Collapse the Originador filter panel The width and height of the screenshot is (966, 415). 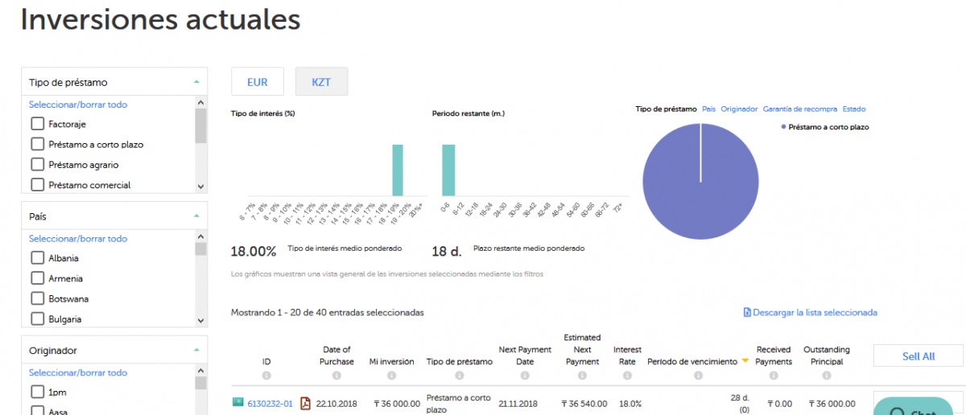[x=196, y=351]
